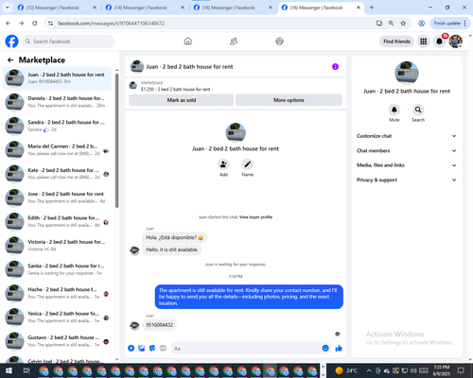Click Finish update button
This screenshot has width=473, height=378.
click(x=450, y=23)
